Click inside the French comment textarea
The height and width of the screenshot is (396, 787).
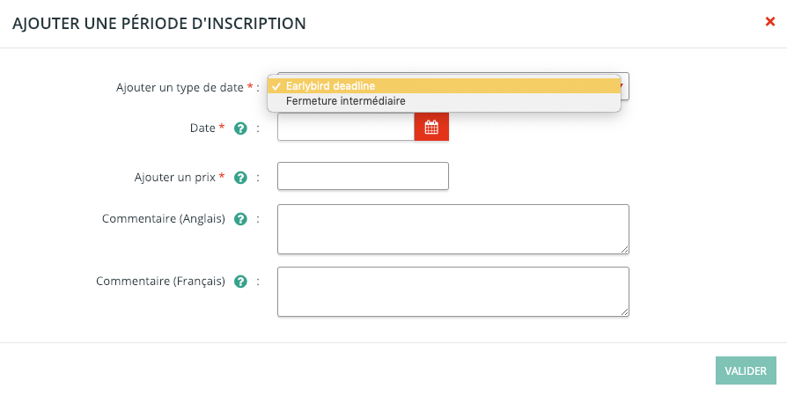tap(452, 291)
